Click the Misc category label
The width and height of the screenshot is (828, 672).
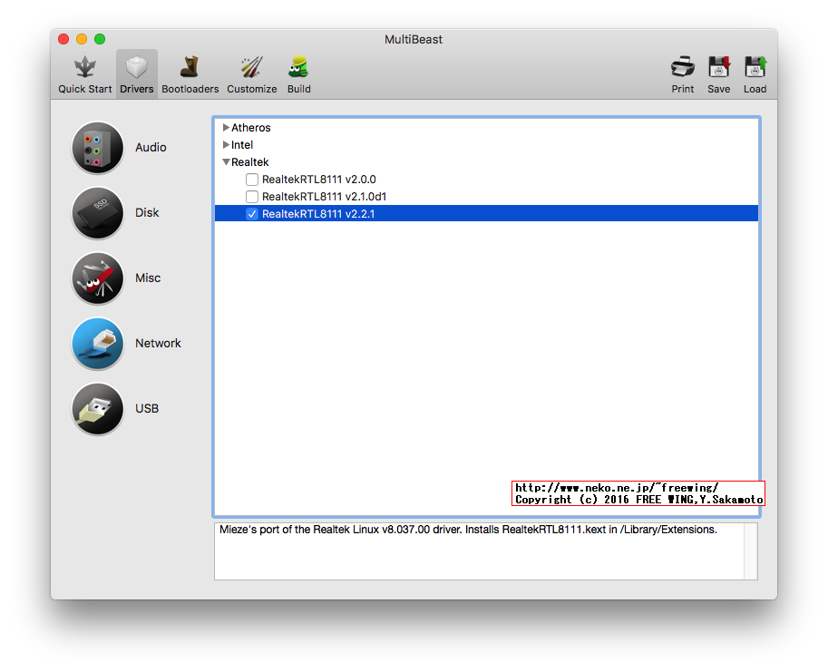coord(148,278)
